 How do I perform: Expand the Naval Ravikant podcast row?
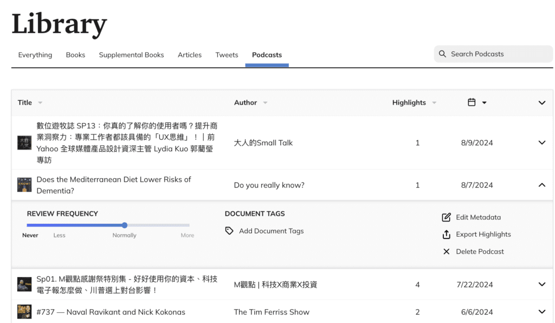[x=541, y=312]
